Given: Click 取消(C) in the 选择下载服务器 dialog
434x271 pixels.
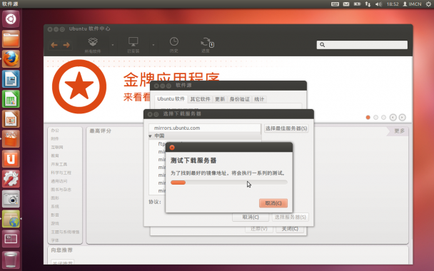Looking at the screenshot, I should (251, 218).
